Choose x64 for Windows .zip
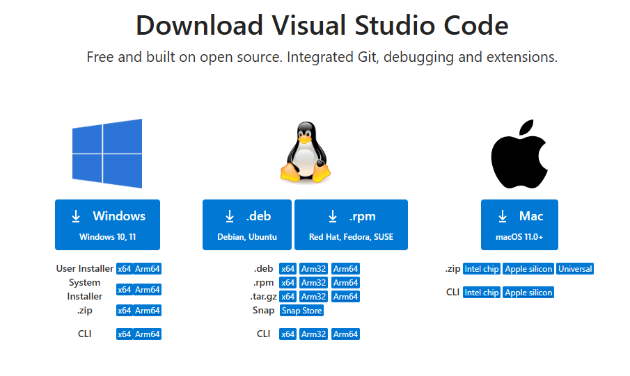This screenshot has width=630, height=376. (124, 311)
